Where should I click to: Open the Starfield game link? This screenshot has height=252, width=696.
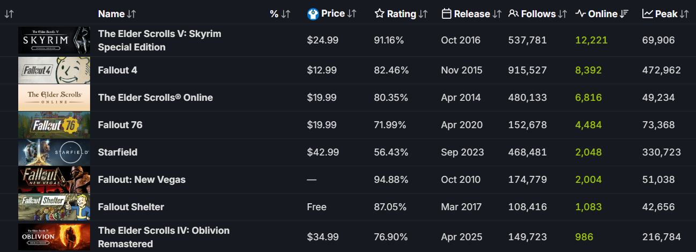tap(117, 152)
